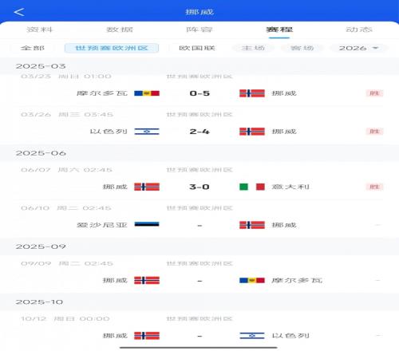The image size is (399, 351).
Task: Tap Moldova flag in 09/09 match
Action: (x=252, y=281)
